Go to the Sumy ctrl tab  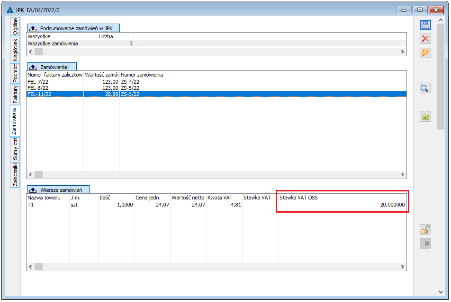click(15, 149)
